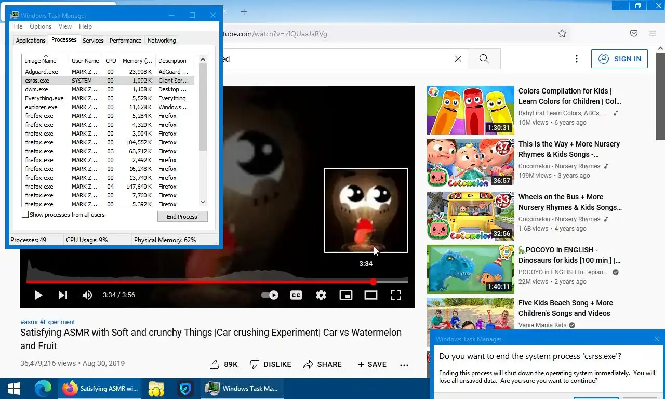Open Task Manager View menu
This screenshot has width=665, height=399.
click(x=65, y=26)
